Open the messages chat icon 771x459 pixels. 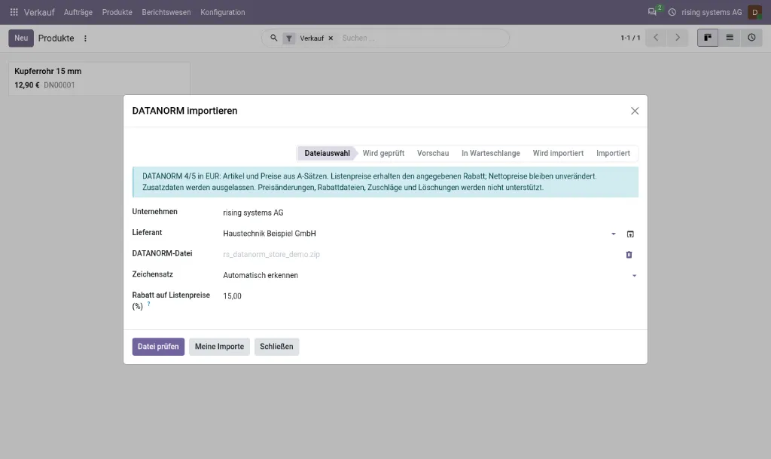[652, 12]
